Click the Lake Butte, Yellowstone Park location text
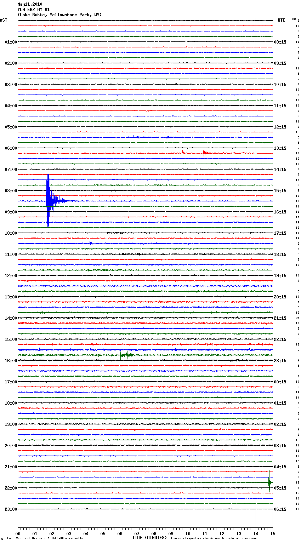 (59, 15)
